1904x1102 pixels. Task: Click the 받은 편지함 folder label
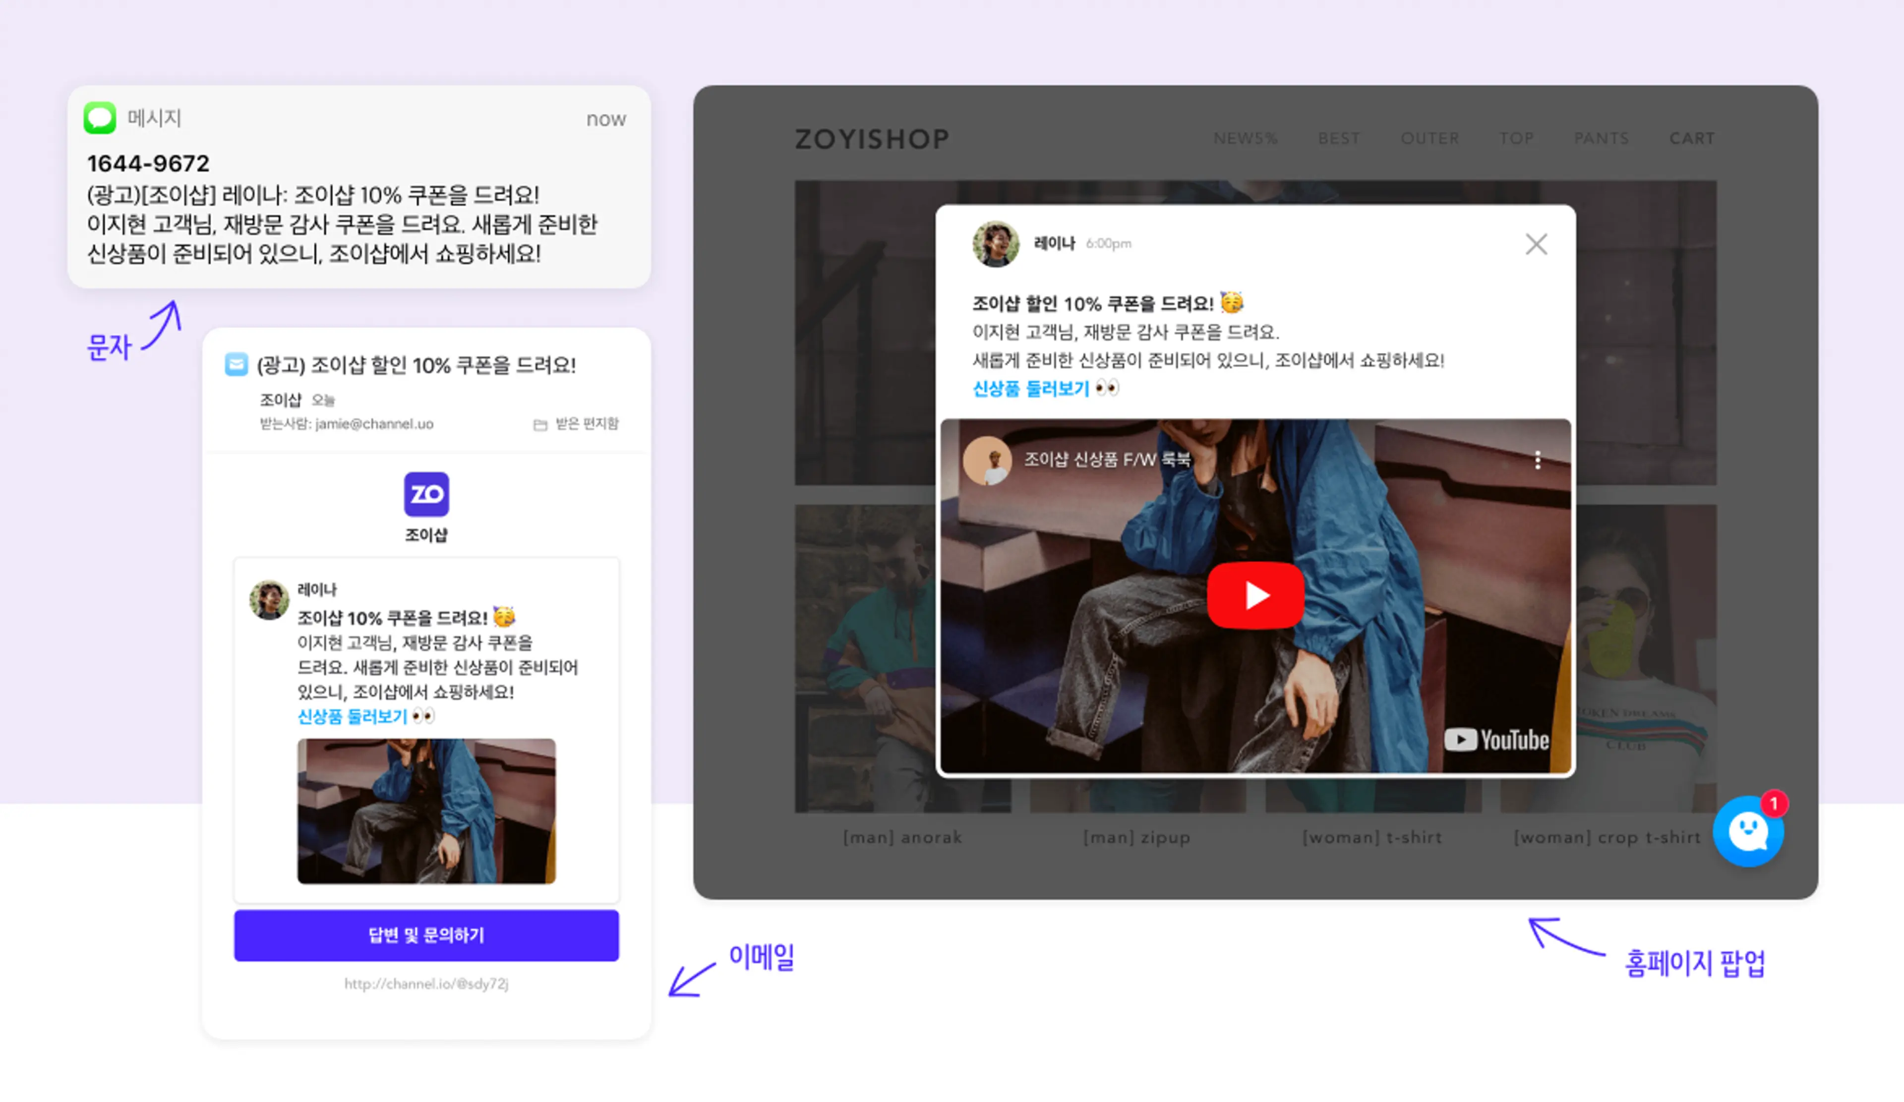(x=587, y=424)
